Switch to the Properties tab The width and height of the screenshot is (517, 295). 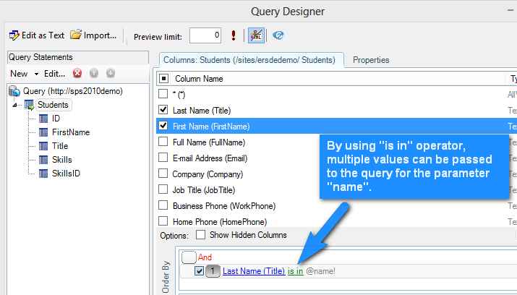(371, 59)
